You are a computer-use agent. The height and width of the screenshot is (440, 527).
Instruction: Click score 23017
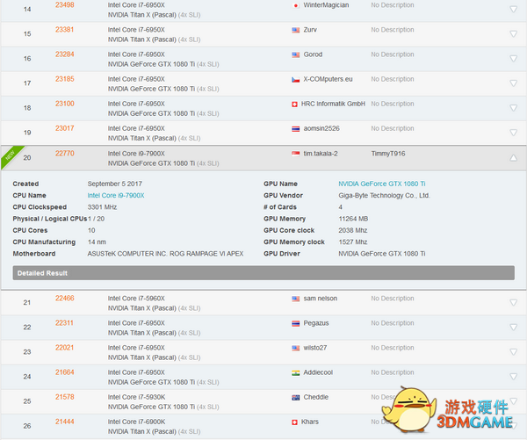click(64, 128)
